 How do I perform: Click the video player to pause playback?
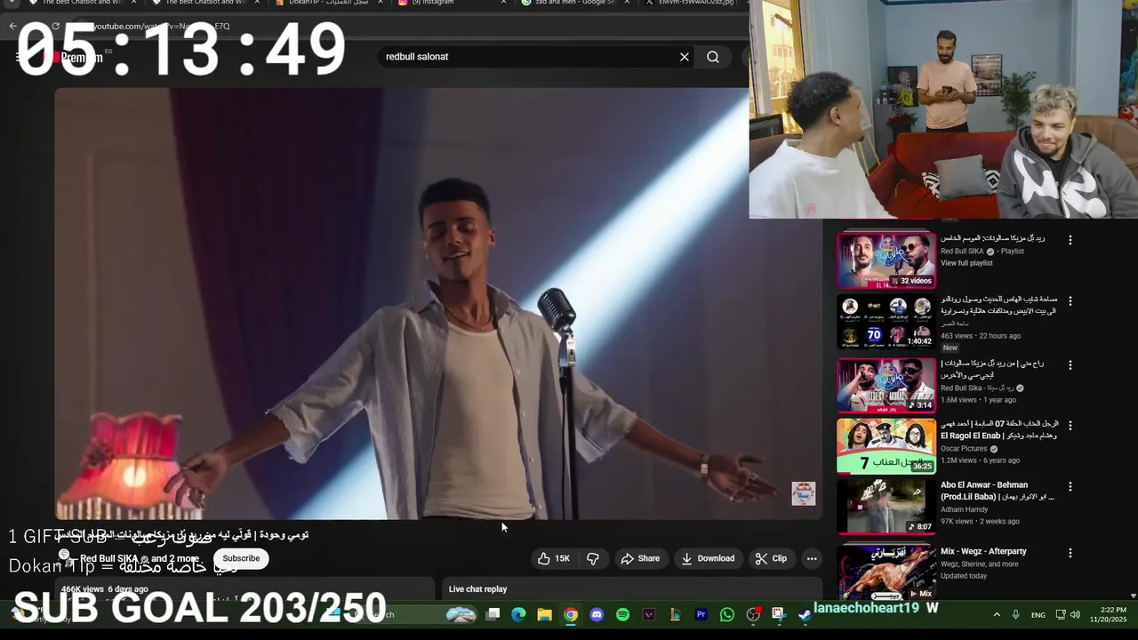(438, 302)
